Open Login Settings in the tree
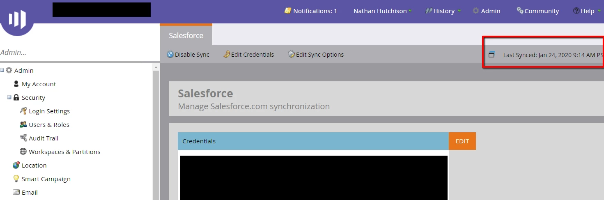Screen dimensions: 604x200 [x=49, y=111]
